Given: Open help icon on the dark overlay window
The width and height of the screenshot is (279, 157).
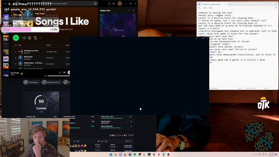Looking at the screenshot, I should pyautogui.click(x=196, y=38).
